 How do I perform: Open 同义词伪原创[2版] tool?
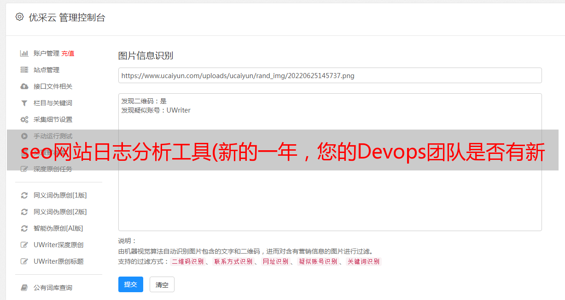[x=60, y=212]
